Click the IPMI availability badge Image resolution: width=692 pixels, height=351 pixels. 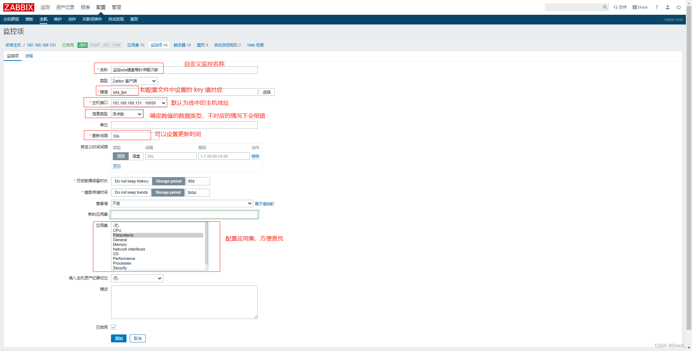point(116,45)
